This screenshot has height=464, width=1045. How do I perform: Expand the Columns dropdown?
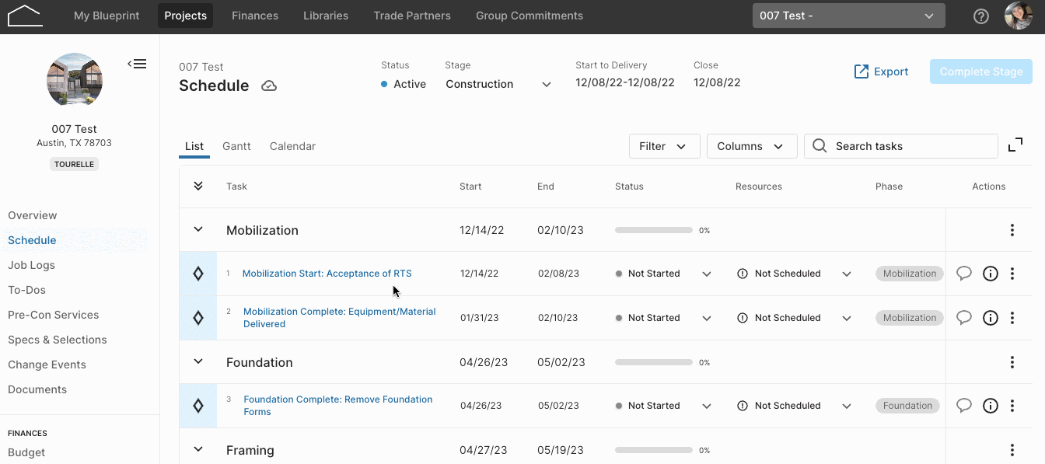click(x=752, y=146)
